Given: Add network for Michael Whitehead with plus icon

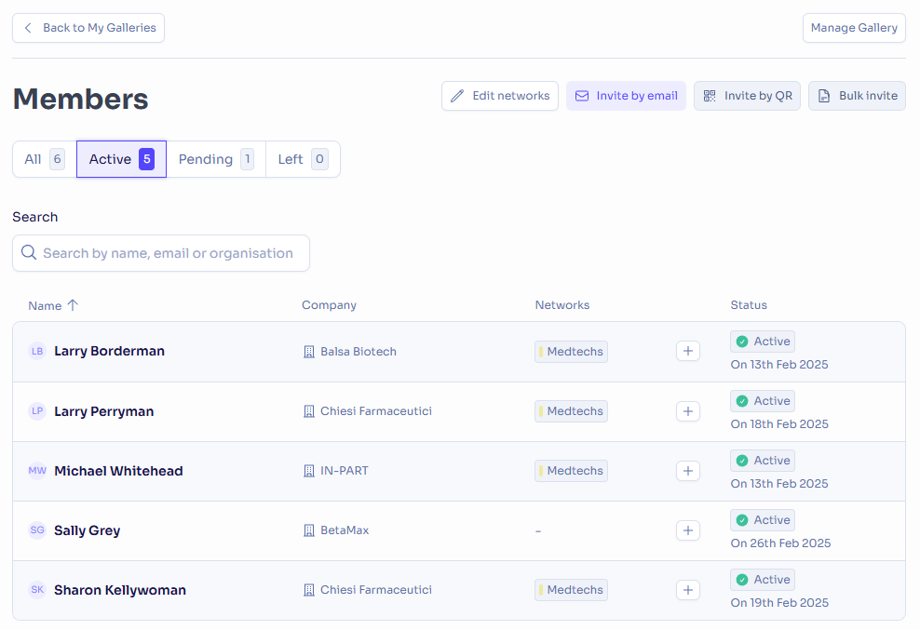Looking at the screenshot, I should [687, 471].
